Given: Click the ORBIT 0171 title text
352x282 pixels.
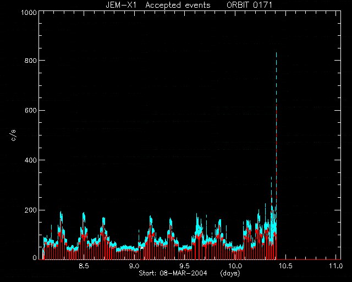Looking at the screenshot, I should pyautogui.click(x=249, y=5).
